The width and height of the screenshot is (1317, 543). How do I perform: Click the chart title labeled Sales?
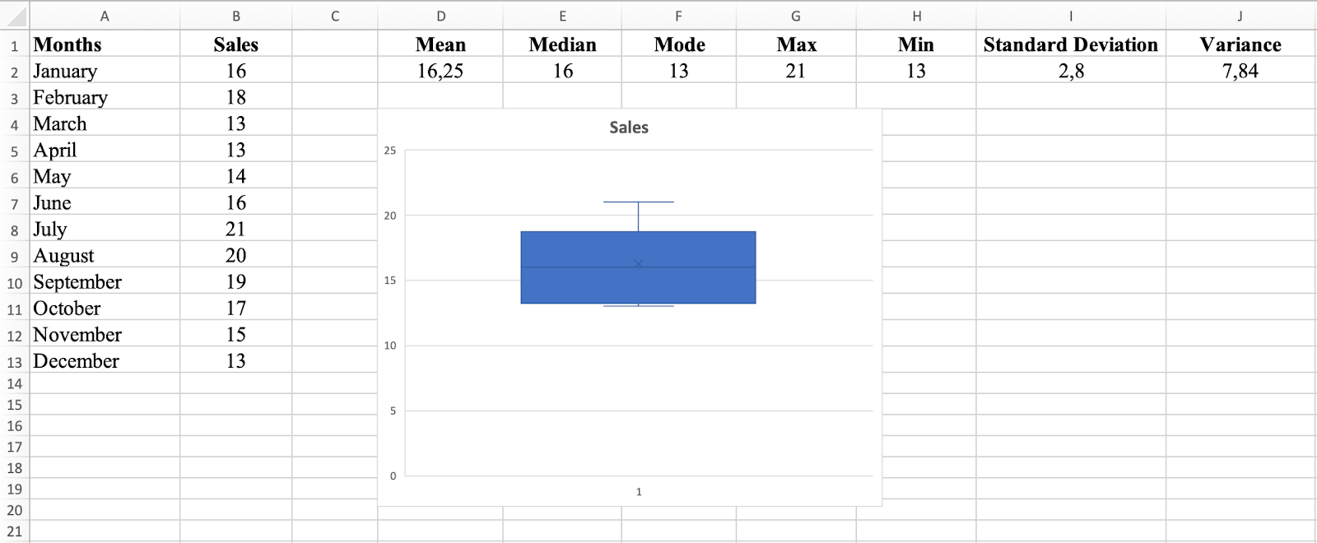pyautogui.click(x=629, y=128)
